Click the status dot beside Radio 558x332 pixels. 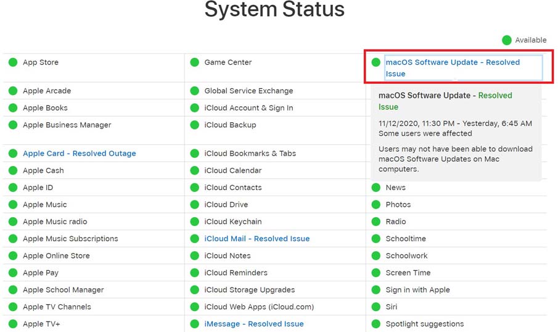[375, 222]
